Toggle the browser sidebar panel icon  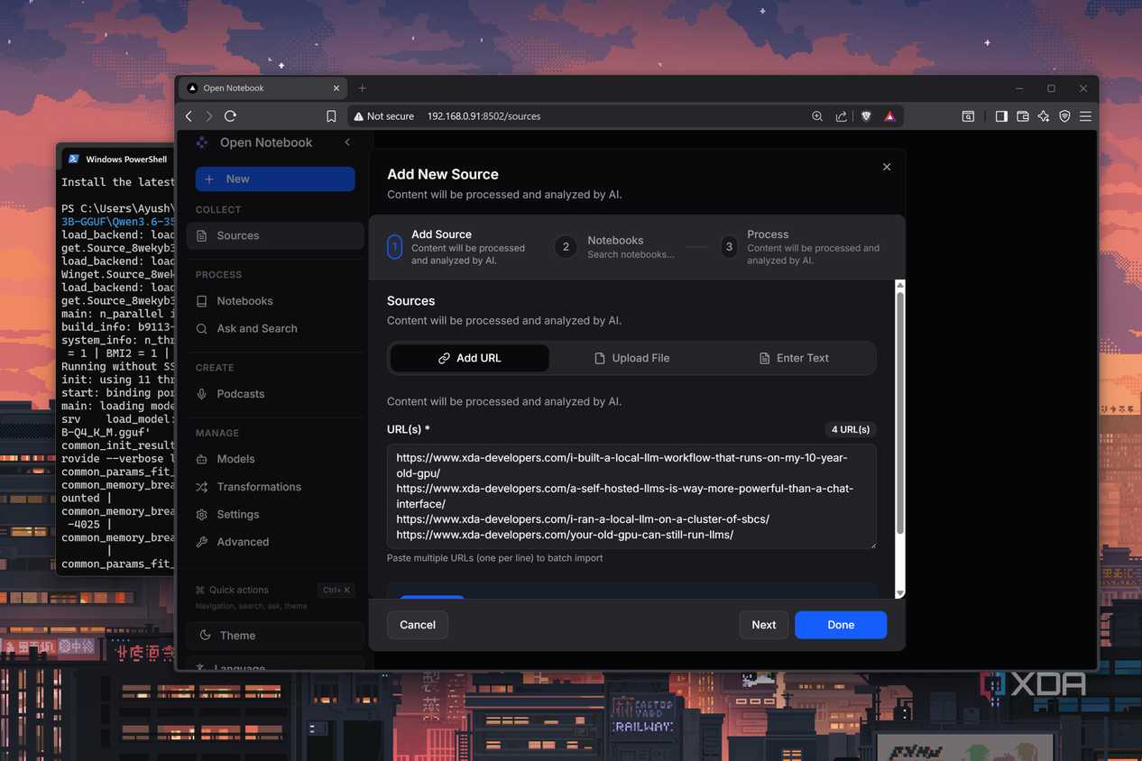point(1001,116)
